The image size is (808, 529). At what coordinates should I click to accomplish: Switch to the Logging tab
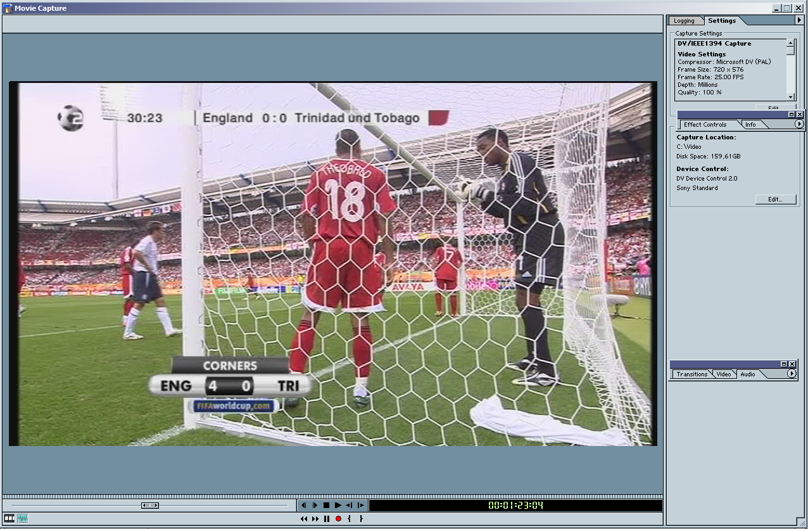(684, 21)
